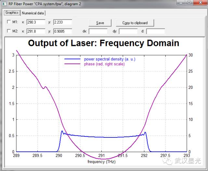Focus the M1 y field showing 2.233
The height and width of the screenshot is (171, 208).
(x=63, y=22)
